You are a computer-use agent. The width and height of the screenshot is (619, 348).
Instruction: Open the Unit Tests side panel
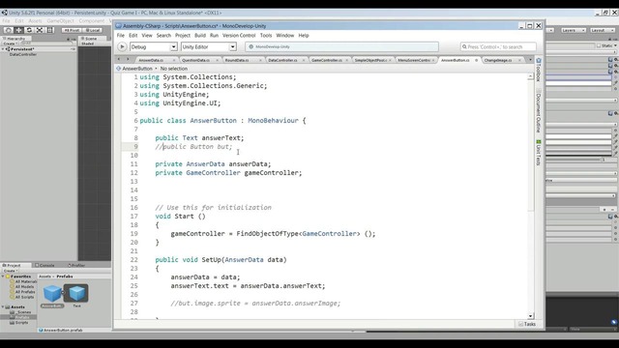click(539, 153)
